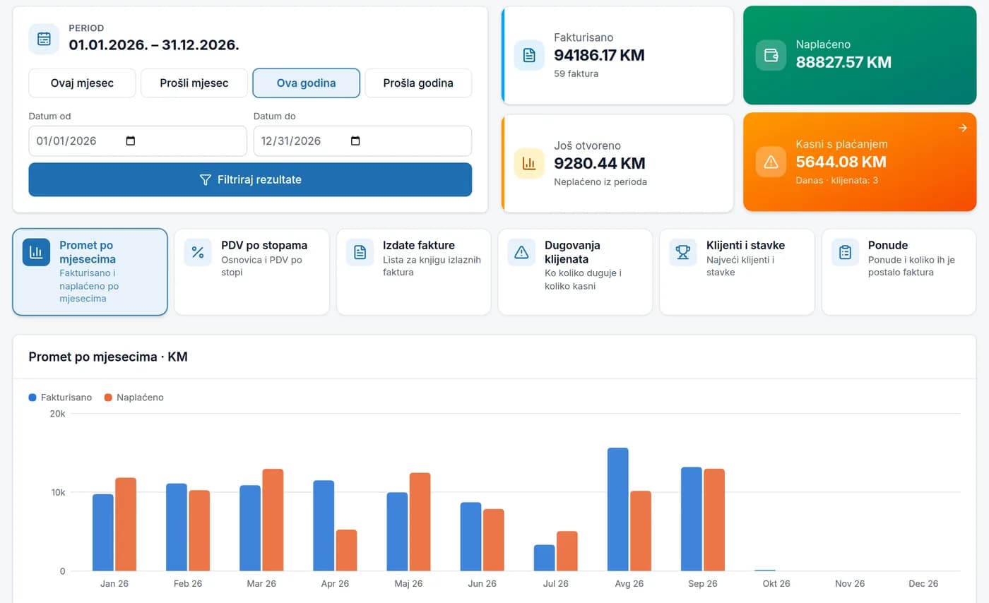
Task: Select the Ova godina period preset
Action: 307,83
